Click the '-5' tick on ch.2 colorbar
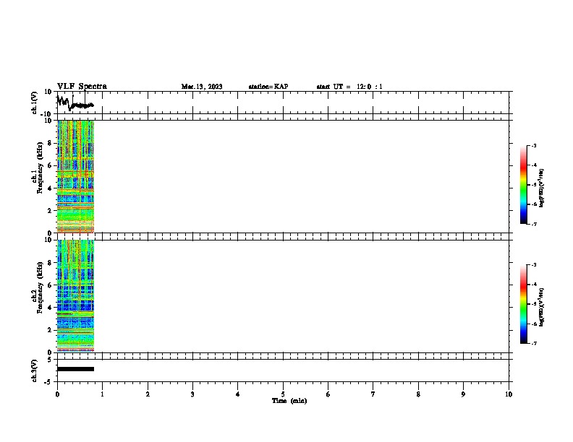Screen dimensions: 573x442 (x=534, y=304)
